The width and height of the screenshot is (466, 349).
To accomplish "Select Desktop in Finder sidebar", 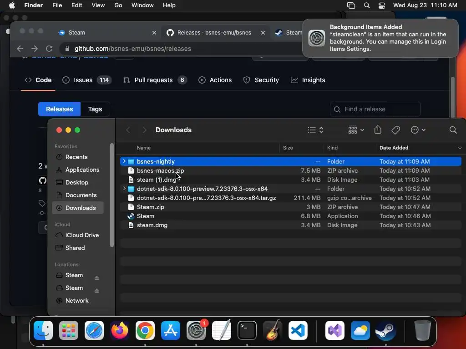I will click(x=78, y=183).
